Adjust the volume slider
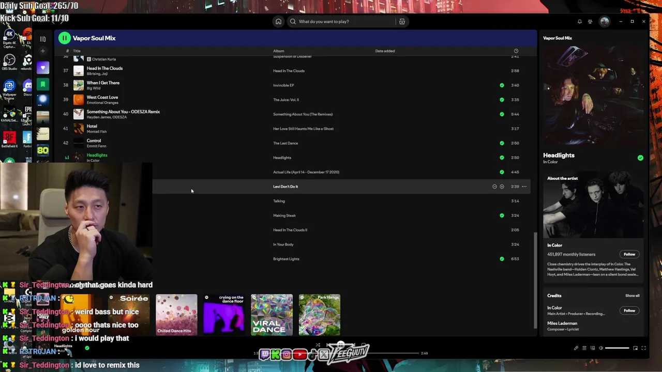Screen dimensions: 662x372 [618, 348]
